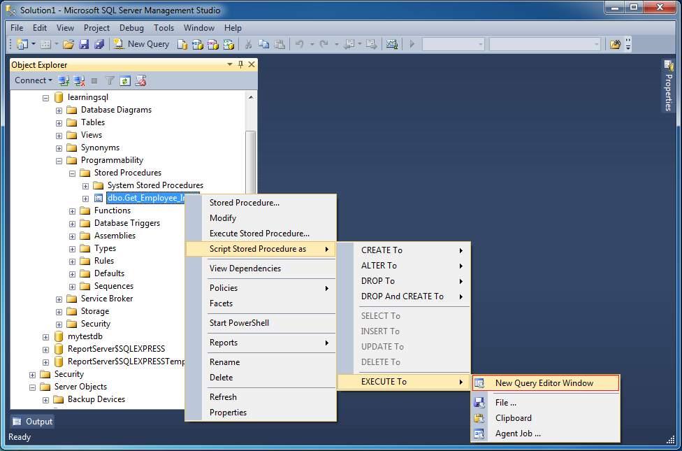Click the Stop icon in Object Explorer toolbar
This screenshot has height=451, width=682.
click(x=94, y=80)
